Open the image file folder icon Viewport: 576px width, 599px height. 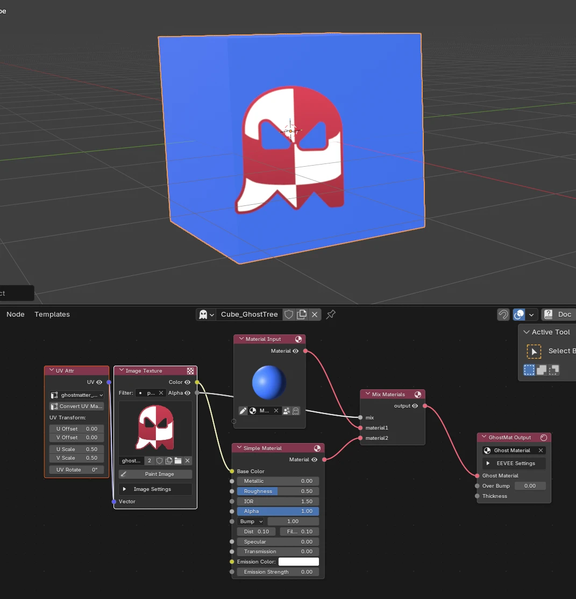[x=178, y=461]
